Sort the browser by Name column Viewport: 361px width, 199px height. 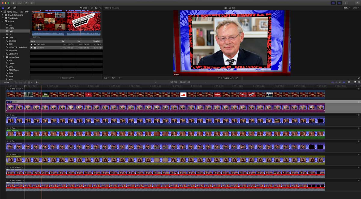pyautogui.click(x=45, y=41)
